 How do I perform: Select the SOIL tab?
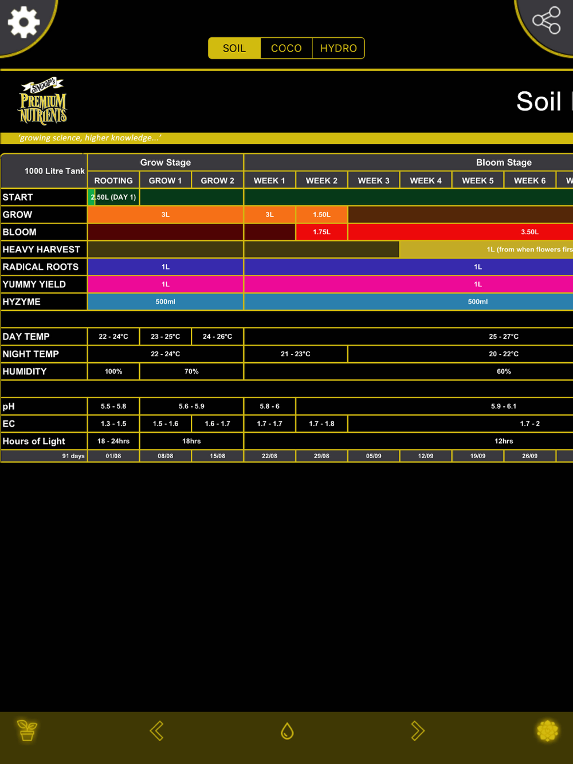point(234,48)
